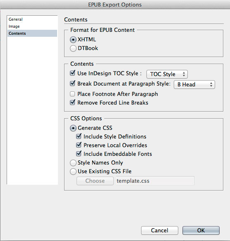
Task: Cancel the EPUB export dialog
Action: pyautogui.click(x=160, y=230)
